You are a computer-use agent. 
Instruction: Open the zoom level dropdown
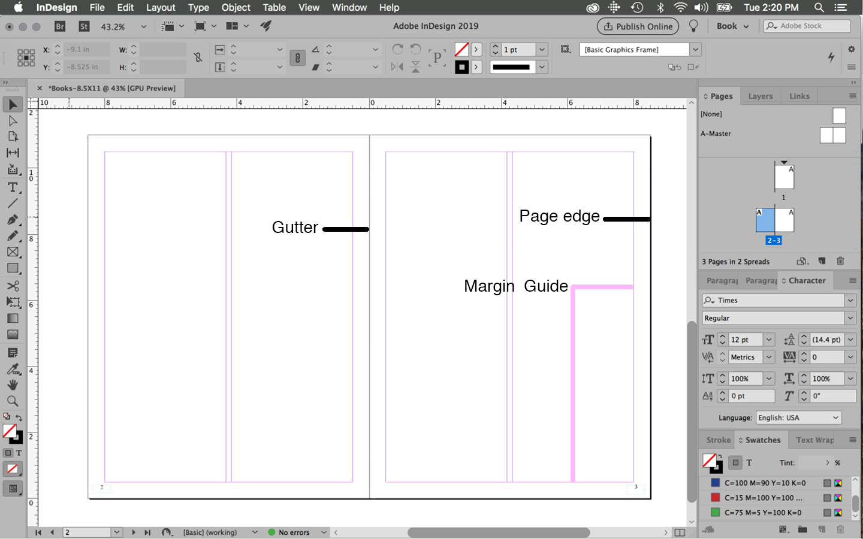click(143, 26)
